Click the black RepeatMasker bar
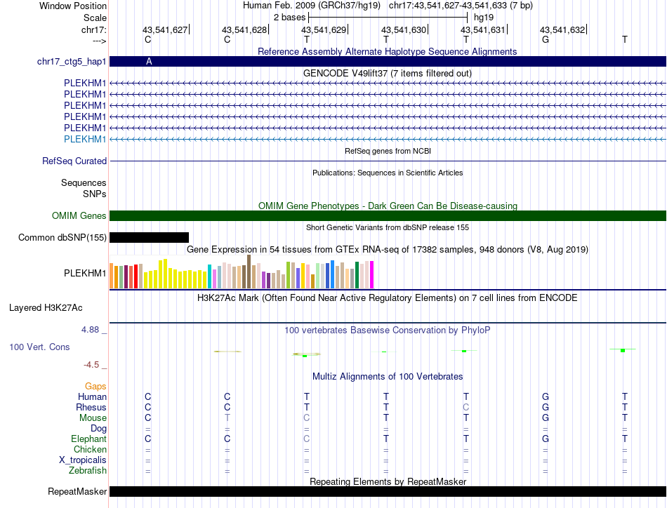The height and width of the screenshot is (508, 667). tap(388, 491)
